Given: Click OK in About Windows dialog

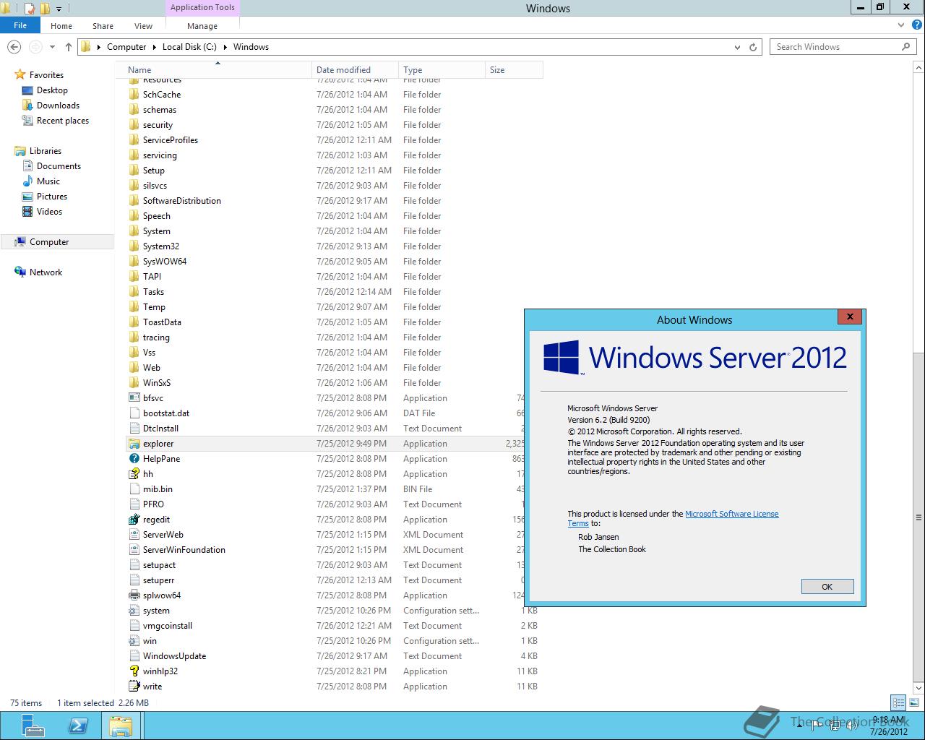Looking at the screenshot, I should pos(827,587).
